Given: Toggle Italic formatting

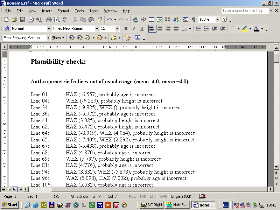Looking at the screenshot, I should pos(134,29).
